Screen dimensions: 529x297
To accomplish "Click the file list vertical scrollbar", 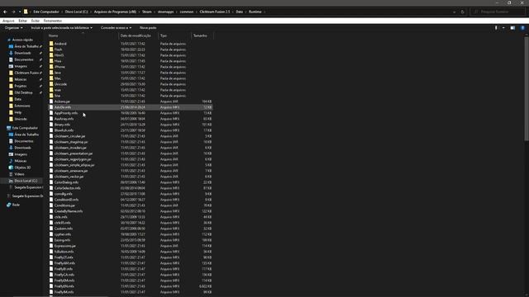I will 527,88.
